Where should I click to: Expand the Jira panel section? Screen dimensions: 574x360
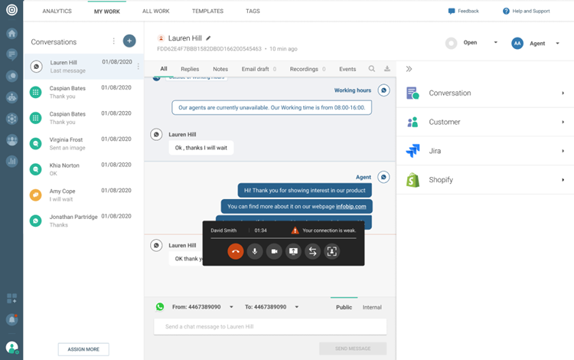[x=563, y=151]
